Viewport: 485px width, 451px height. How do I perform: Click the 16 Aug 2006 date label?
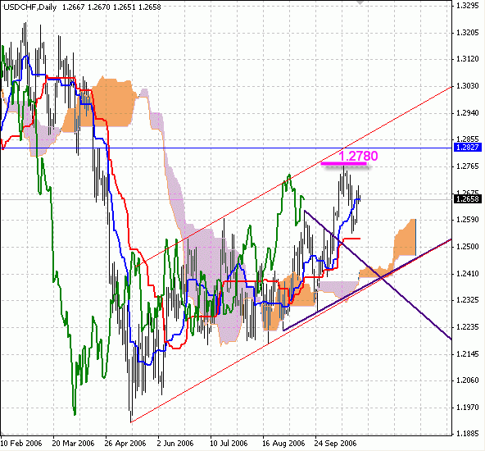click(x=283, y=444)
